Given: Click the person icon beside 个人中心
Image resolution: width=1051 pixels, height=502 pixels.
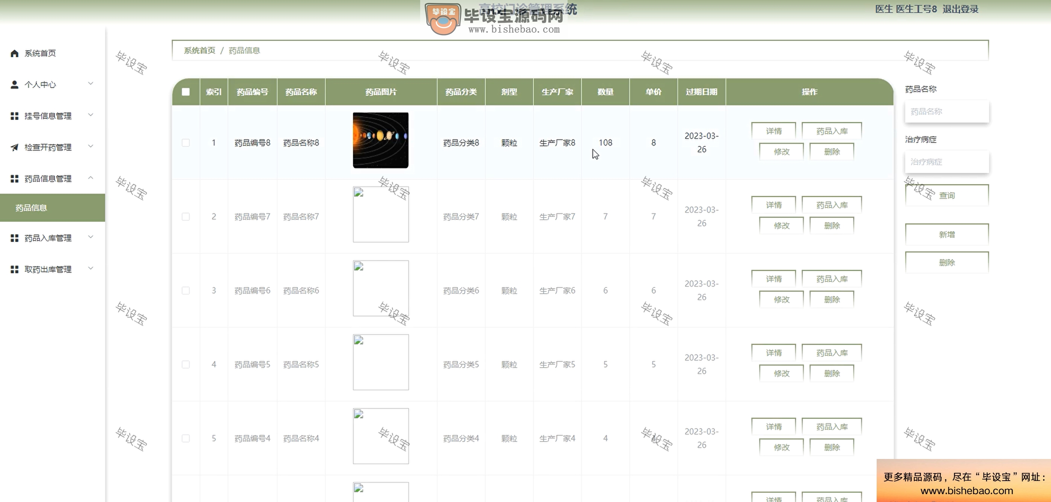Looking at the screenshot, I should pyautogui.click(x=14, y=85).
